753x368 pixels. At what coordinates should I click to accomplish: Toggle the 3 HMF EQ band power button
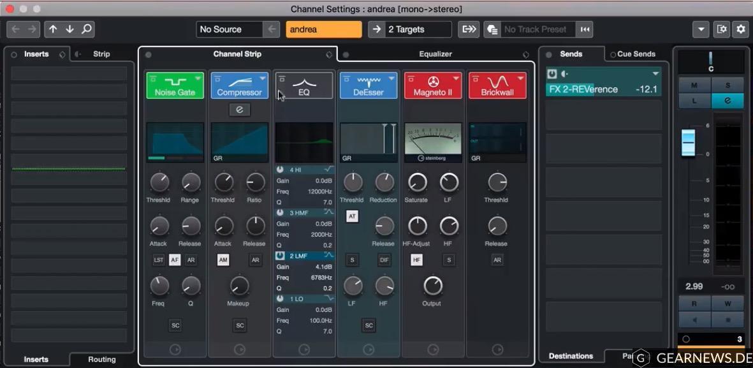coord(281,212)
